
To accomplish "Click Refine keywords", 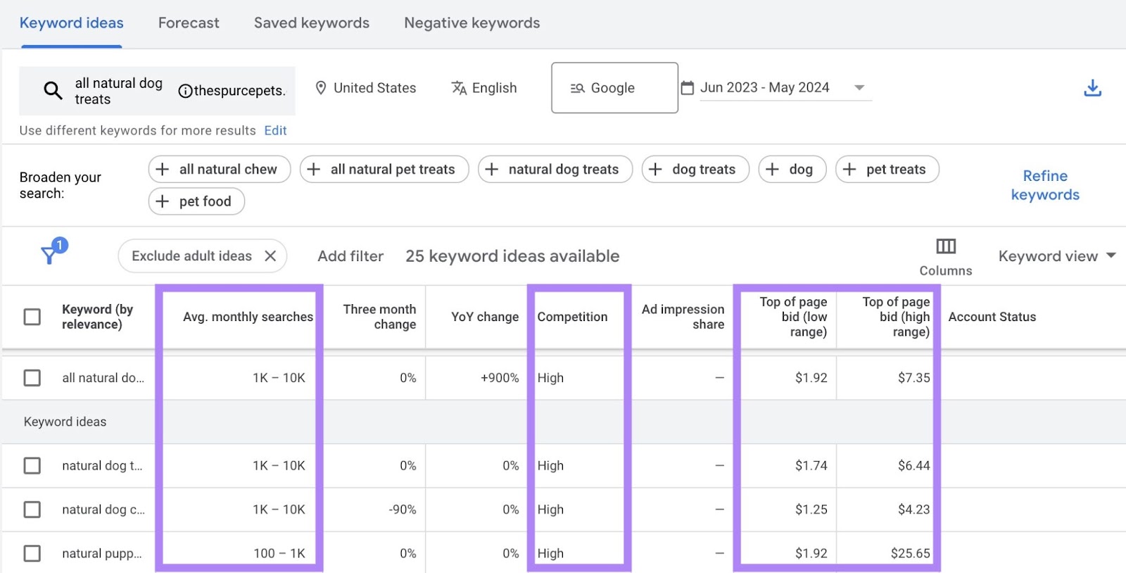I will [x=1044, y=185].
